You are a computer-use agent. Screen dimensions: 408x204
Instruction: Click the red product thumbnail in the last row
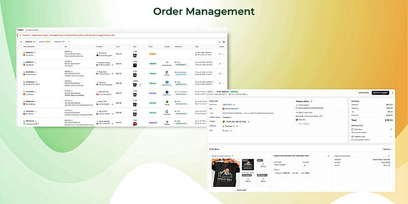tap(135, 124)
